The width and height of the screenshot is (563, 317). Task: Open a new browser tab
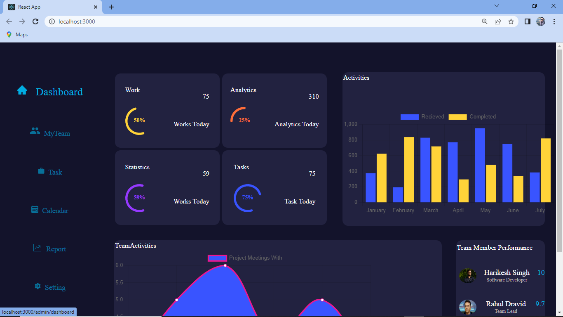[111, 7]
